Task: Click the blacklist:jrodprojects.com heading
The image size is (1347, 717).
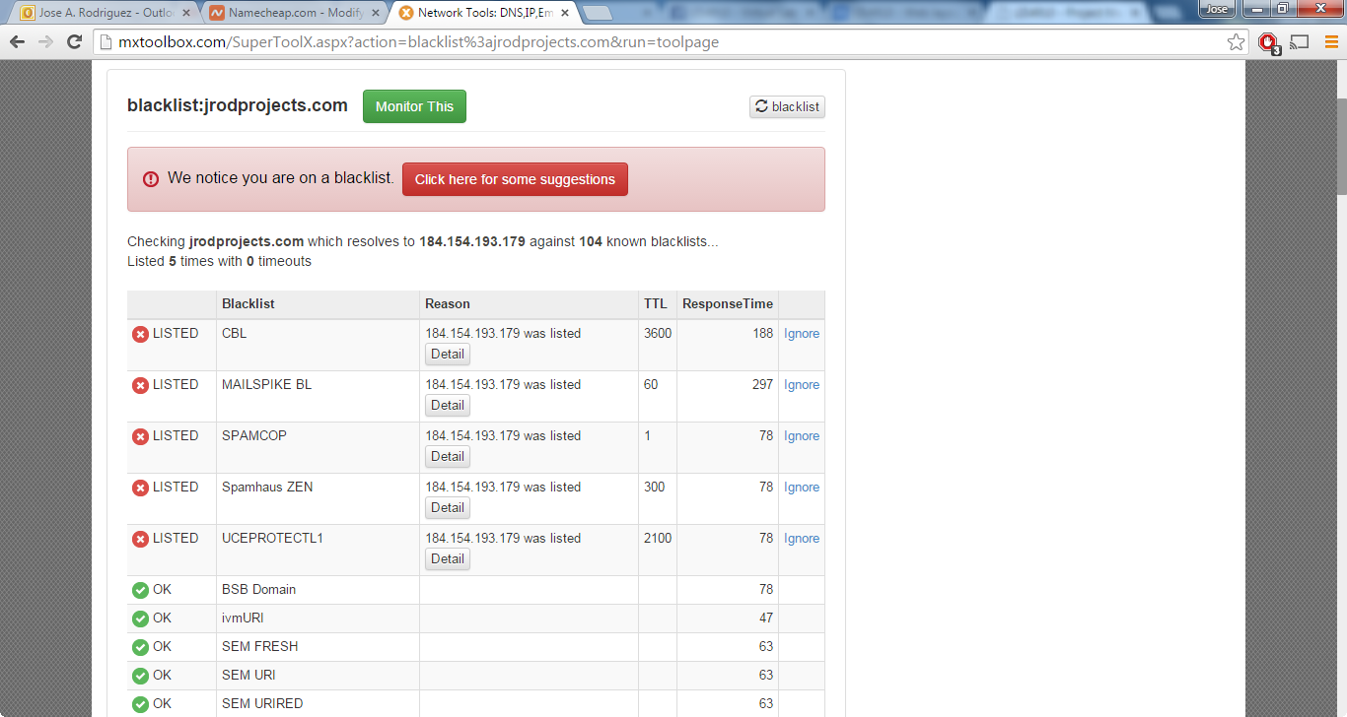Action: (238, 105)
